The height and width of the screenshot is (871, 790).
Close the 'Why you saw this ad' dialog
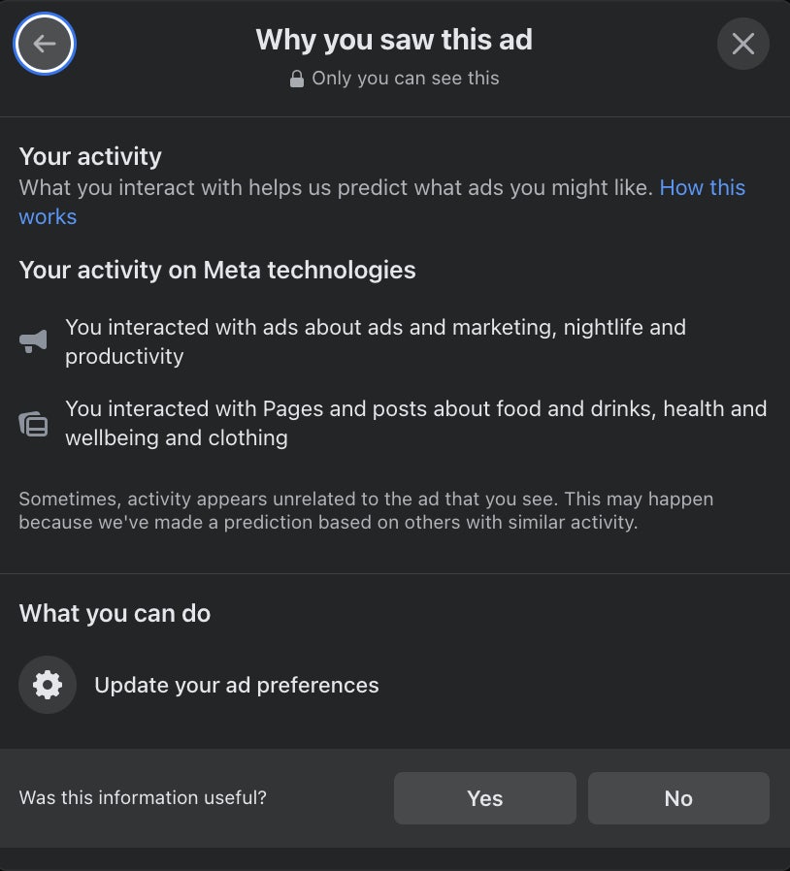click(x=743, y=44)
